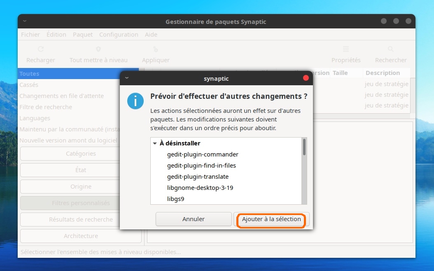
Task: Click the Recharger reload icon
Action: point(40,49)
